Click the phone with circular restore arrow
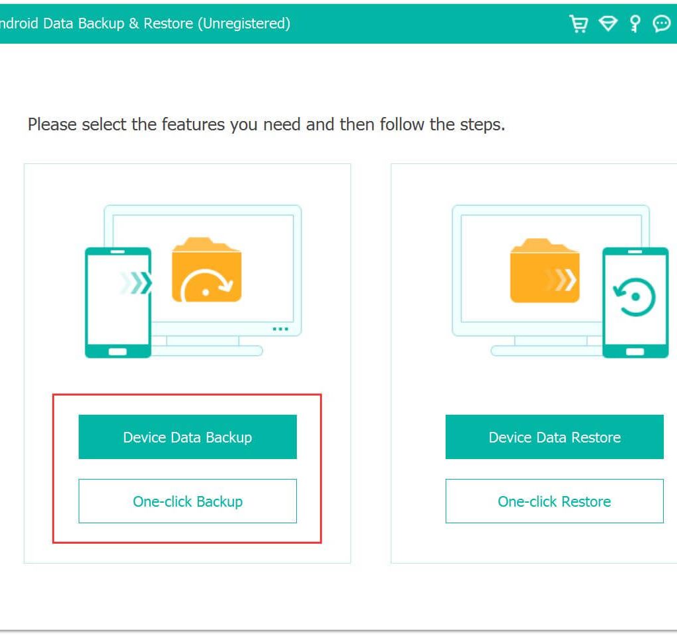 coord(635,302)
